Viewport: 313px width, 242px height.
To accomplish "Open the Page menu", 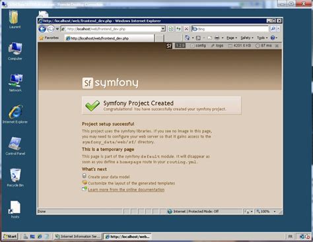I will (232, 38).
